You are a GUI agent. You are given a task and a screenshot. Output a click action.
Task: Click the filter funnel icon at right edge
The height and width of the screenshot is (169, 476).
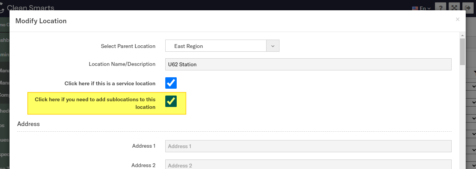point(474,73)
